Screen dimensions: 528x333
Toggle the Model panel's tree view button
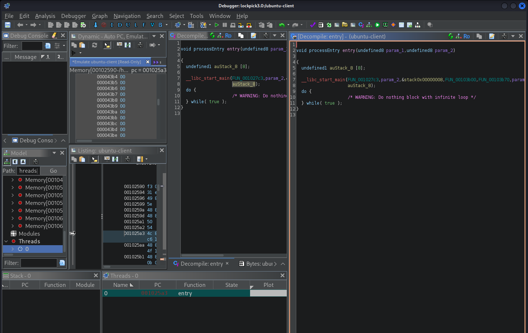coord(7,162)
